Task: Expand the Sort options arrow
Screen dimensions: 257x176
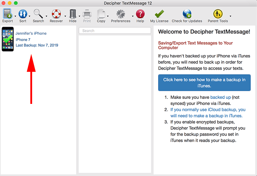Action: coord(30,16)
